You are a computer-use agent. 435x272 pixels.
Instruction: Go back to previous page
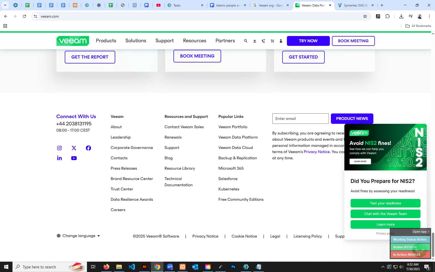6,16
